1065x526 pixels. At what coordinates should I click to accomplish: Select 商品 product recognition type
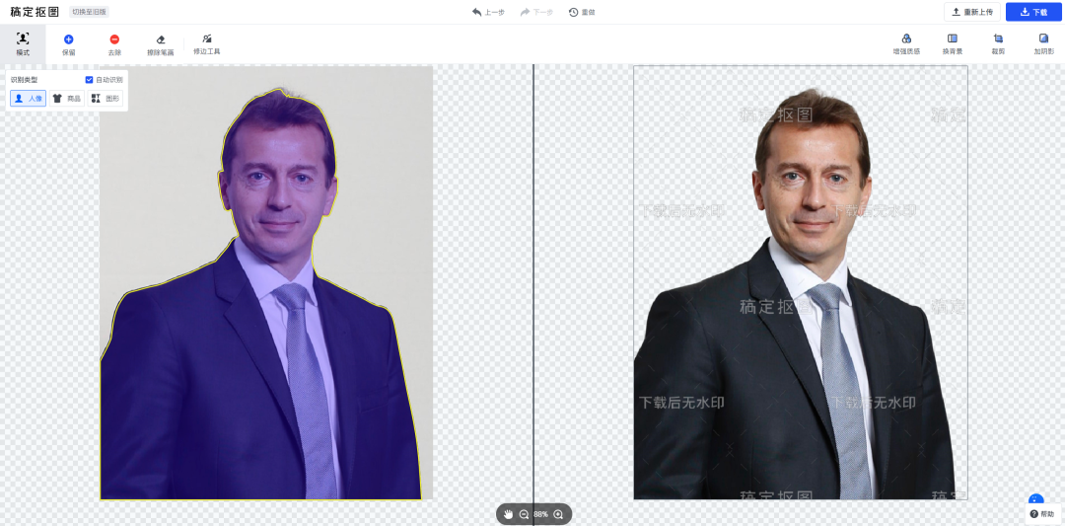tap(67, 99)
